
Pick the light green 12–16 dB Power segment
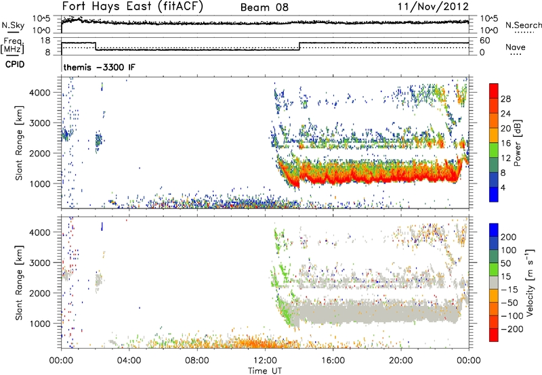tap(494, 150)
